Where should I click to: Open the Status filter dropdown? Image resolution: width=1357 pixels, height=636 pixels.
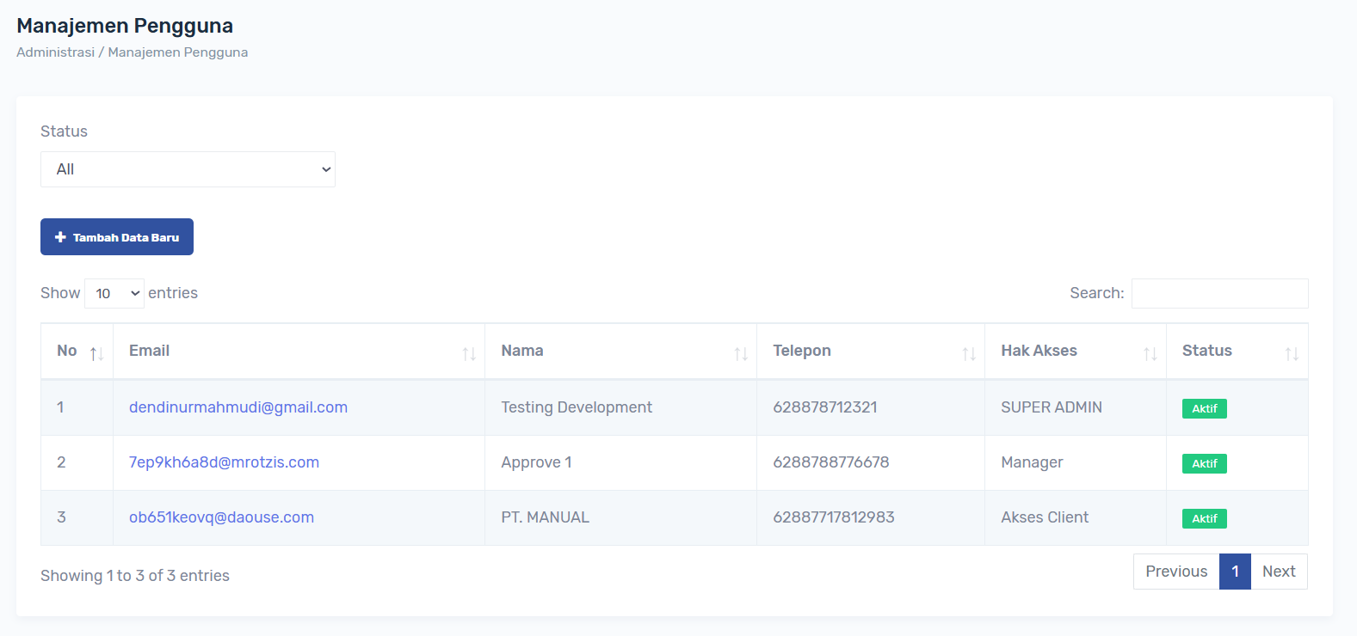pyautogui.click(x=188, y=169)
